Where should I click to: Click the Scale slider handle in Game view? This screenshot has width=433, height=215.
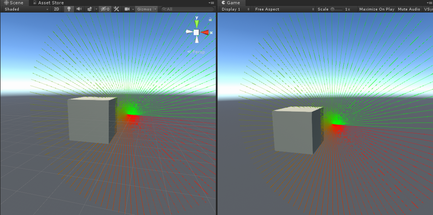tap(332, 9)
